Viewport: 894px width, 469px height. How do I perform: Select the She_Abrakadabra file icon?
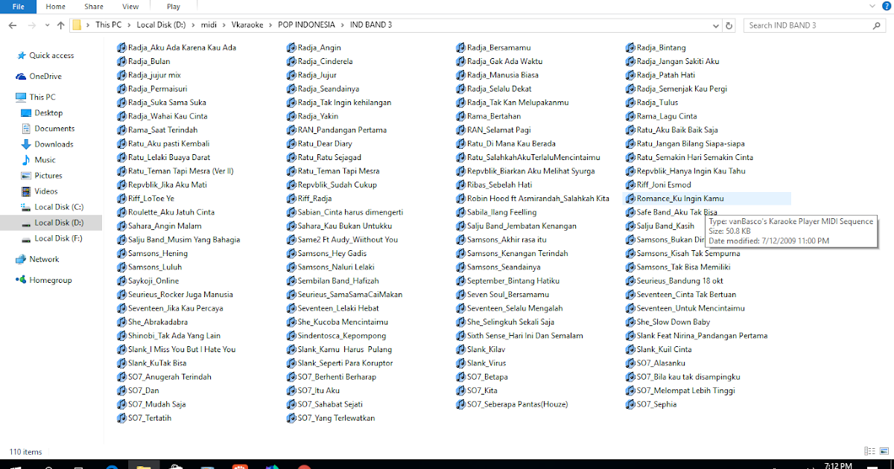point(122,322)
